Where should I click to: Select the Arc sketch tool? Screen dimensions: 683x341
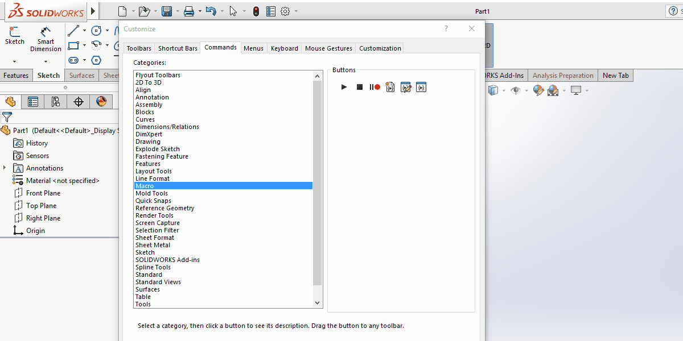96,45
